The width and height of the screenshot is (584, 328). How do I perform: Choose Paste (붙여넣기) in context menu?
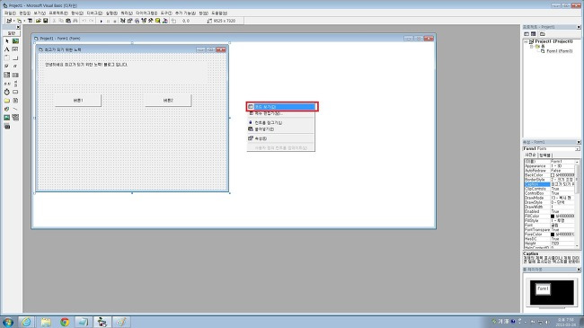[x=281, y=129]
